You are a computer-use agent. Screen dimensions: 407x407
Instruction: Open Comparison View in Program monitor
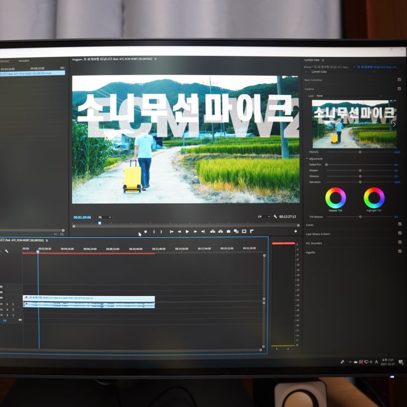(x=236, y=231)
